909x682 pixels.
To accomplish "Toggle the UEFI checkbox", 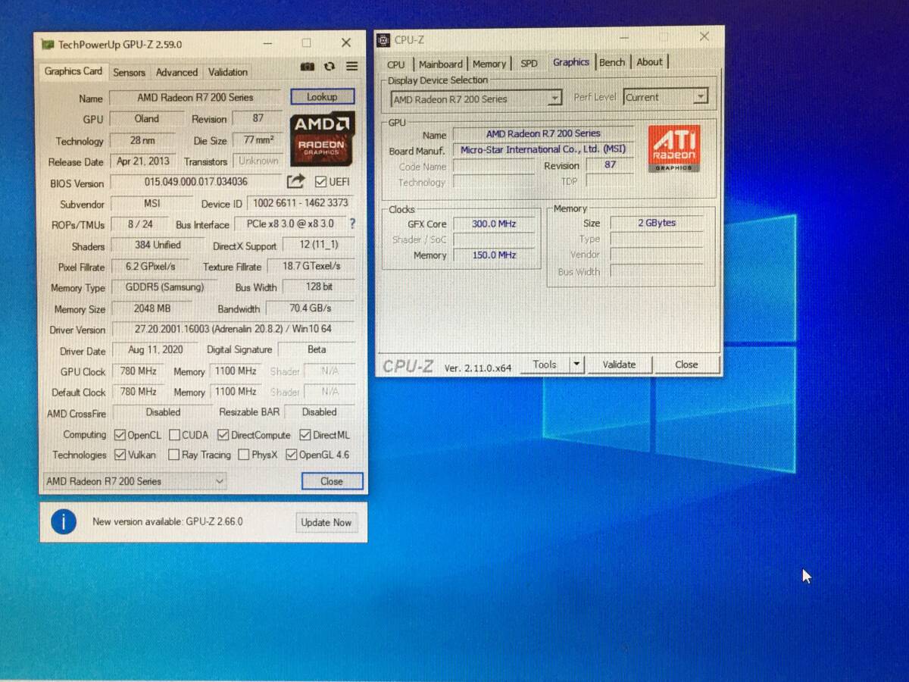I will point(320,182).
